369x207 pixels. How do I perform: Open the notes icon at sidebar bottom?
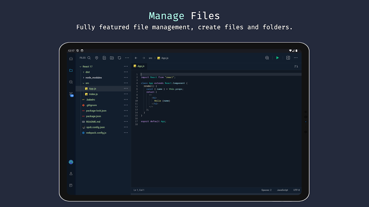71,185
